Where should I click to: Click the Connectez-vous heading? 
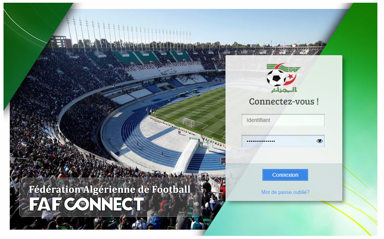(284, 101)
